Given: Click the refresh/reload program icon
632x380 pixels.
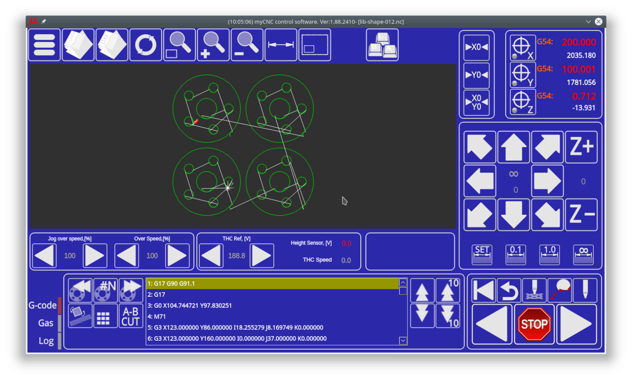Looking at the screenshot, I should [146, 45].
